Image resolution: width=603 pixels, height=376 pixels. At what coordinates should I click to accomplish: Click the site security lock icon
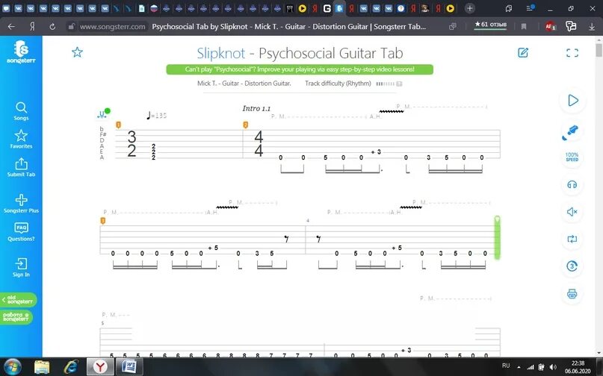coord(71,27)
